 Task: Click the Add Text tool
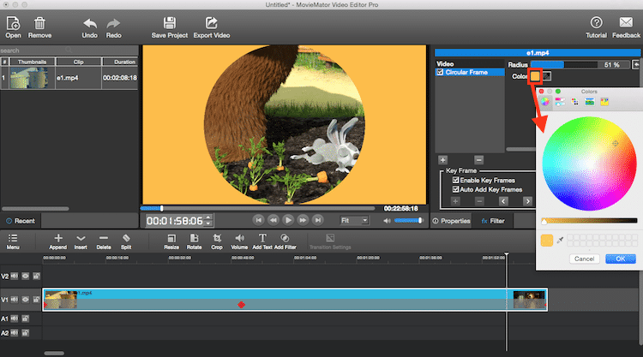point(262,241)
